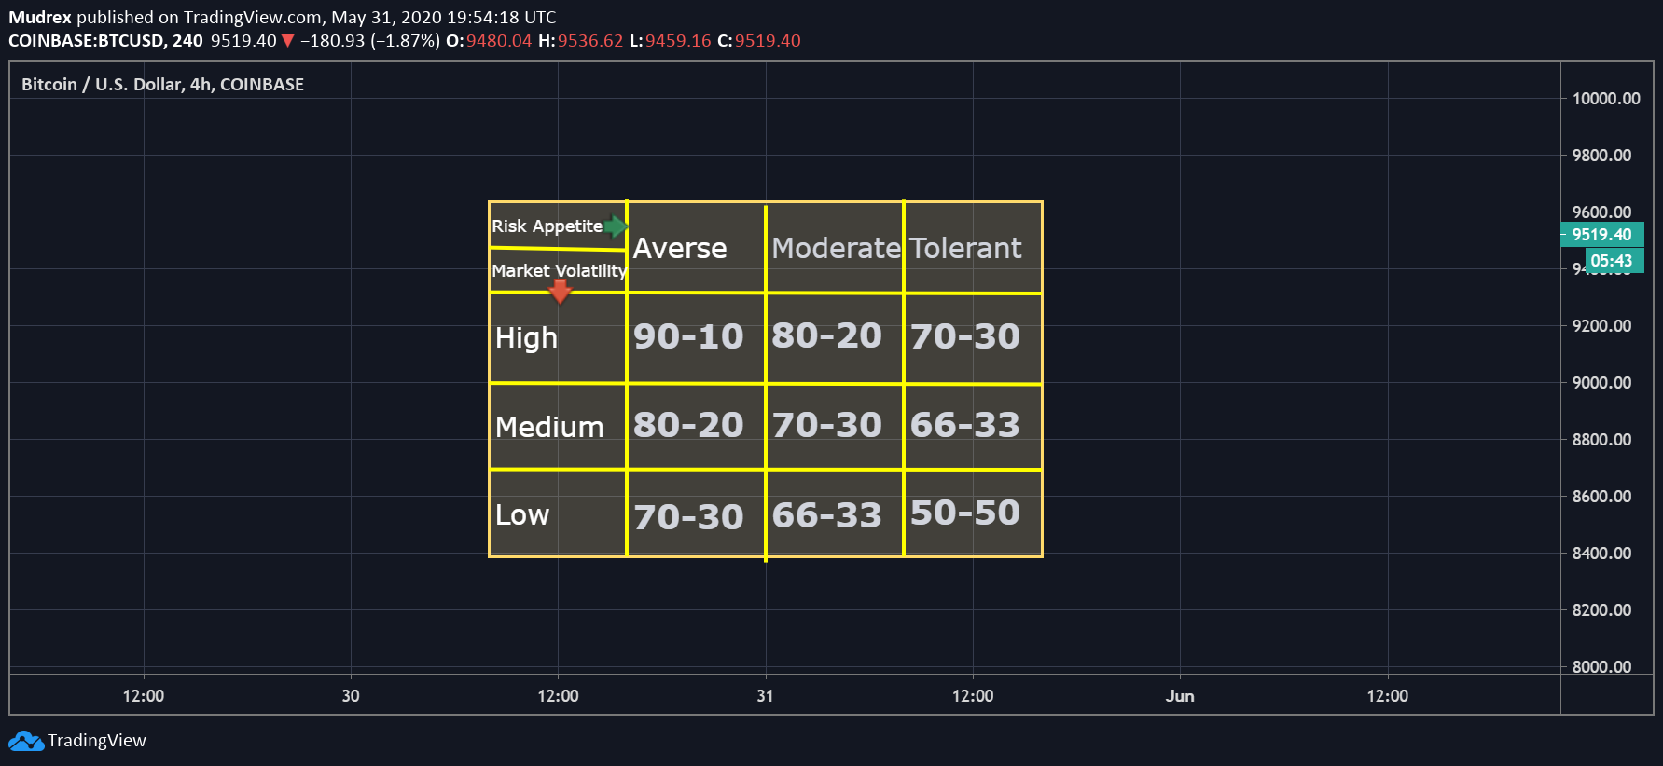
Task: Click the 8200.00 price axis label
Action: [x=1601, y=610]
